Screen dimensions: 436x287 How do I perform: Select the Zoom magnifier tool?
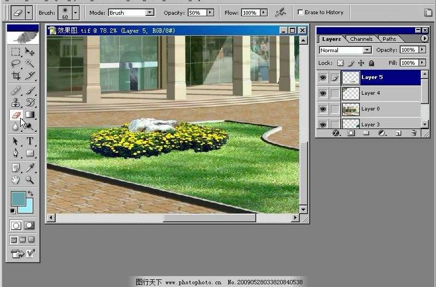click(x=30, y=180)
